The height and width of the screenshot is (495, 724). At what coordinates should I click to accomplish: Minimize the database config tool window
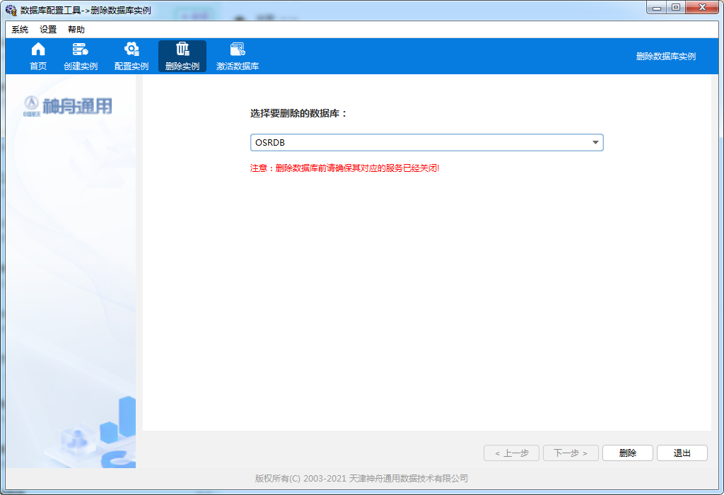click(658, 8)
